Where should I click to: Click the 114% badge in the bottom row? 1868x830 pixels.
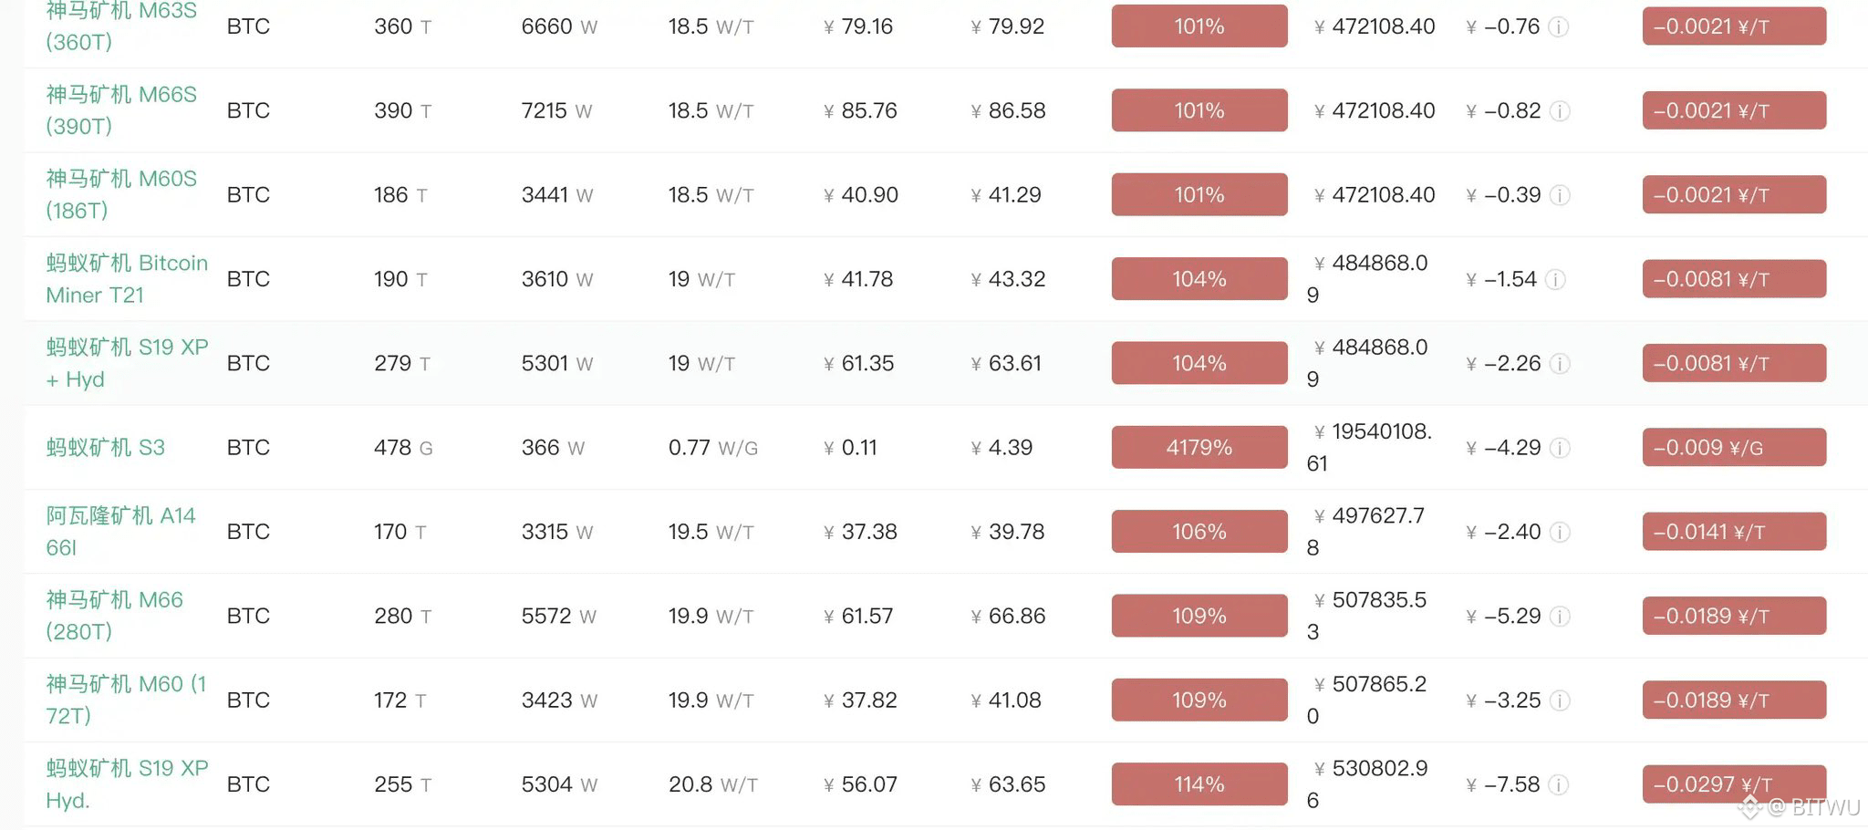[1198, 783]
